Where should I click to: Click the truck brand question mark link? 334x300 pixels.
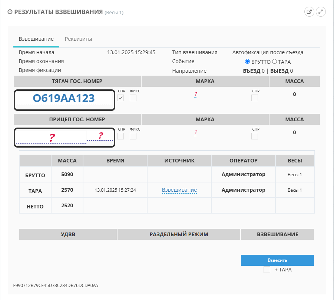[195, 95]
